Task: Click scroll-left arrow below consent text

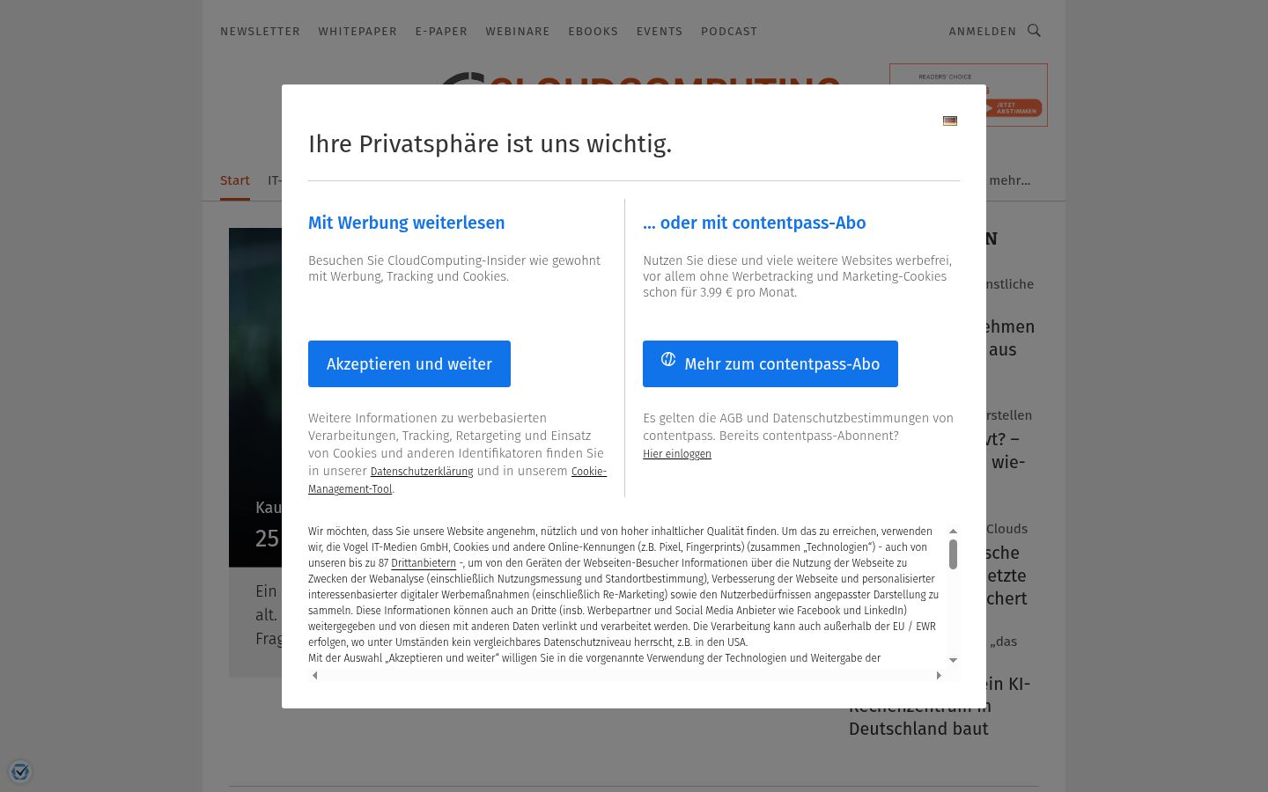Action: click(315, 675)
